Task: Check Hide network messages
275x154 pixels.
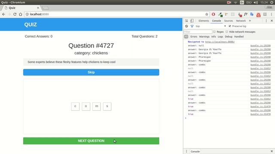Action: (227, 32)
